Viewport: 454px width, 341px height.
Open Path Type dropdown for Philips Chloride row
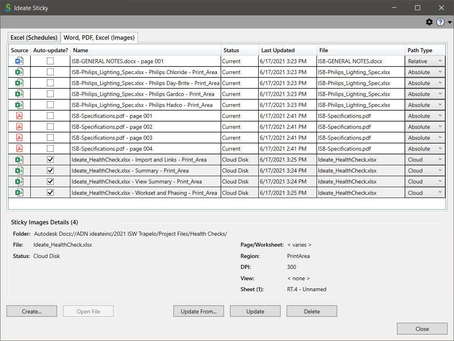click(425, 72)
